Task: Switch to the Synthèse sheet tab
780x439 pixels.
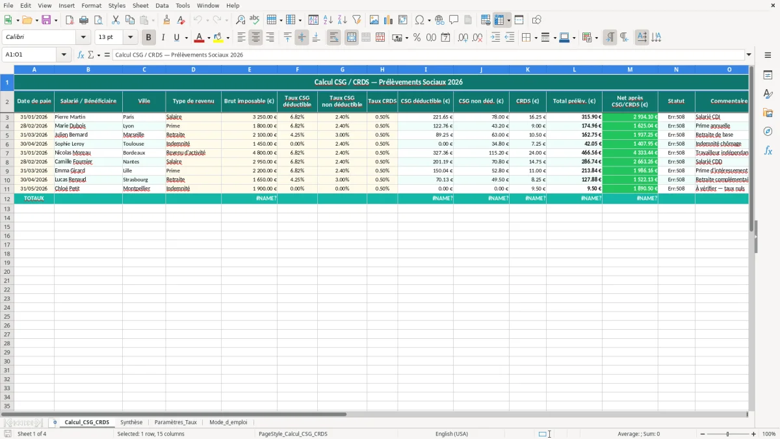Action: coord(131,422)
